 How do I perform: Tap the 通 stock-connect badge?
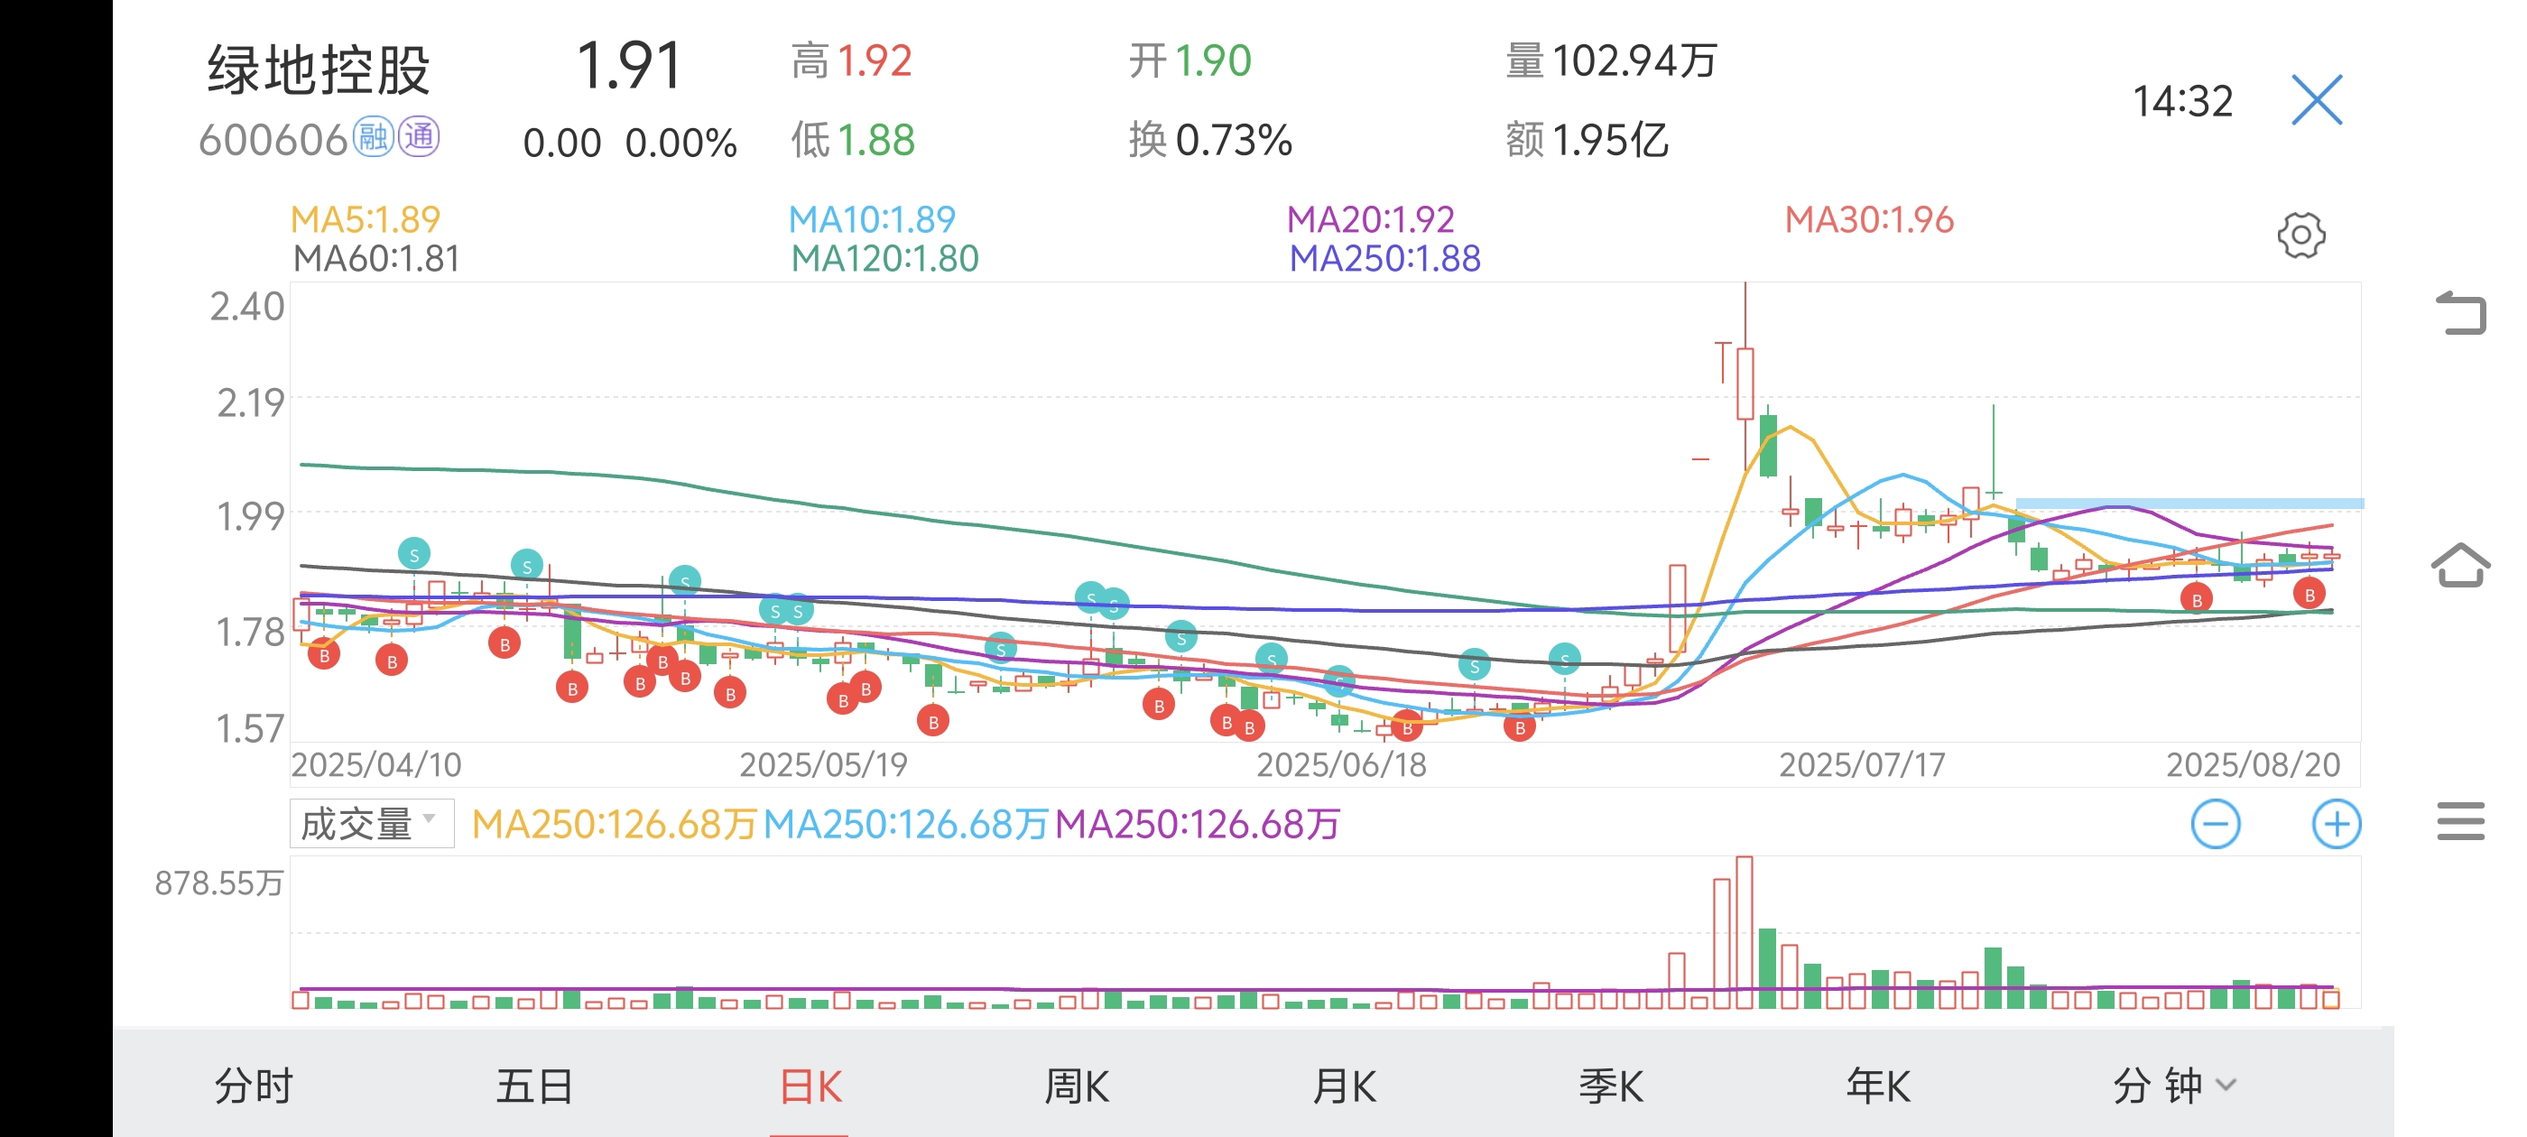click(419, 137)
